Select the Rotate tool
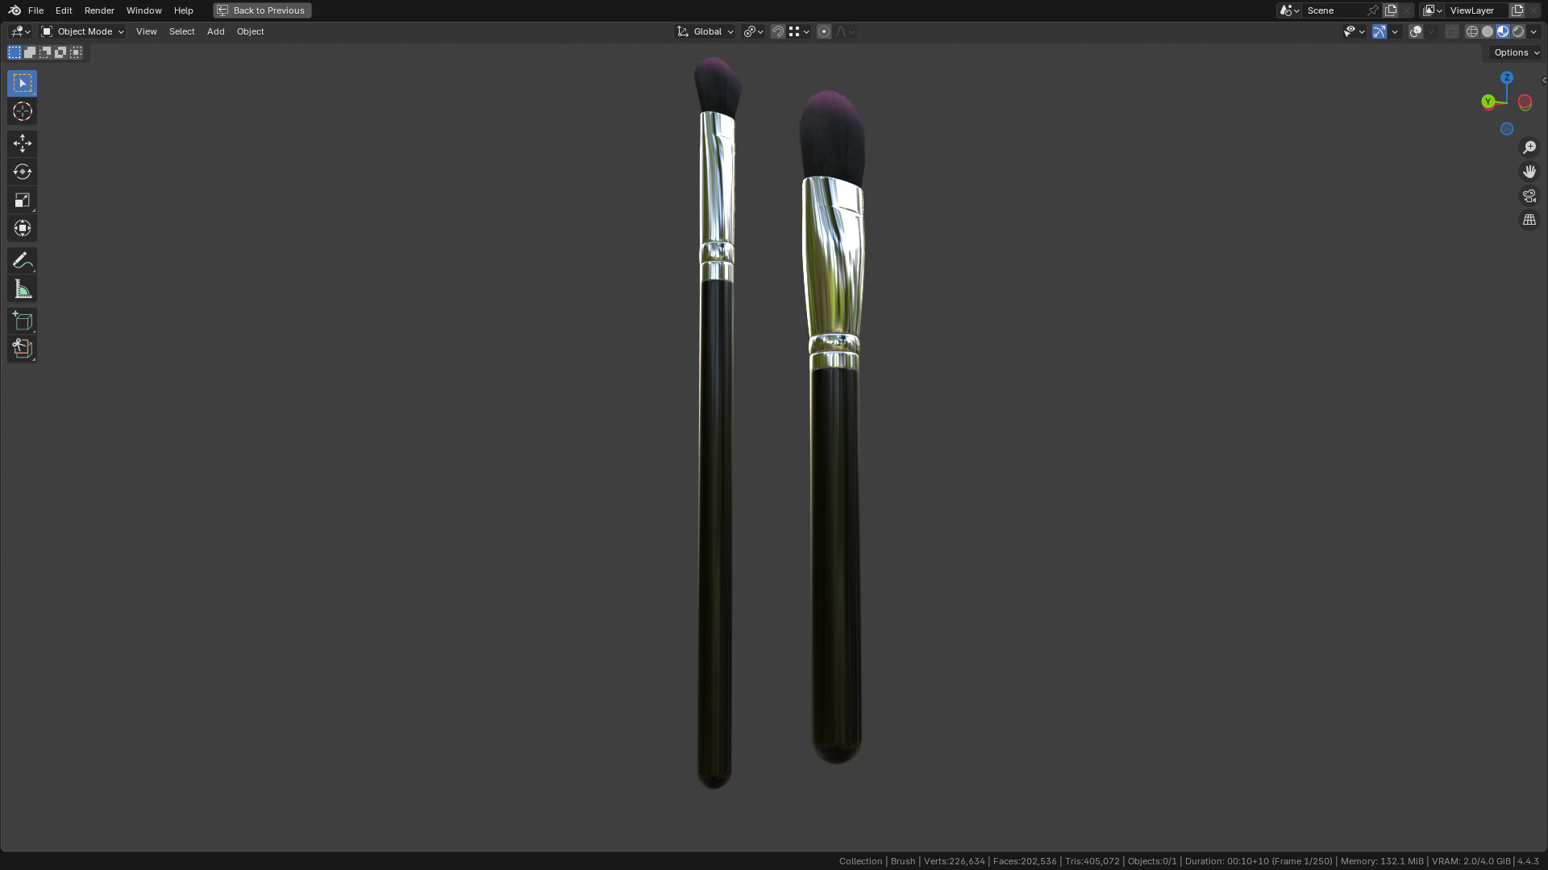 (22, 172)
